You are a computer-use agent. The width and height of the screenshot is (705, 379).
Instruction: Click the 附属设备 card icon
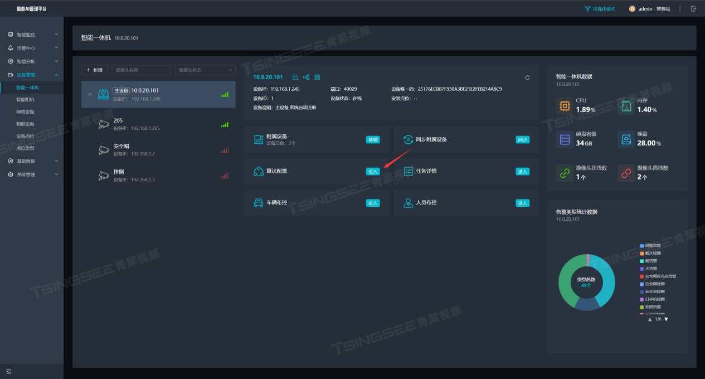pos(258,139)
